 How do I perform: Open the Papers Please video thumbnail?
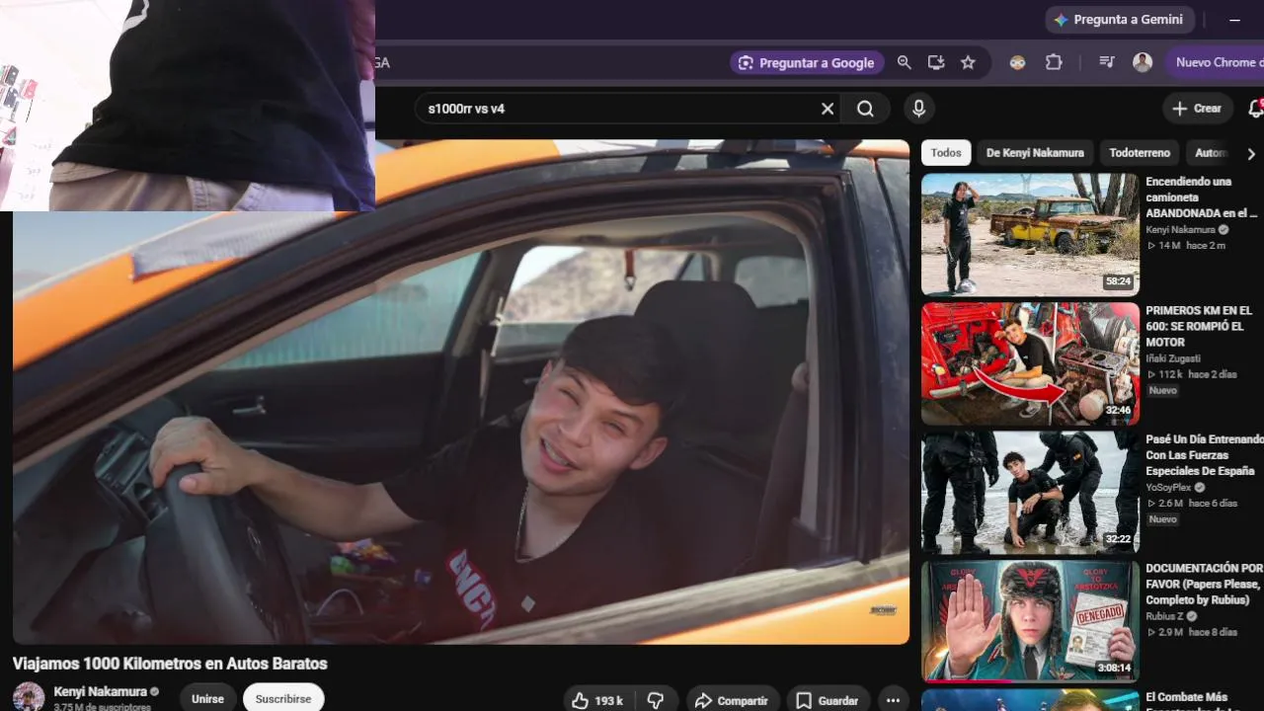tap(1030, 621)
